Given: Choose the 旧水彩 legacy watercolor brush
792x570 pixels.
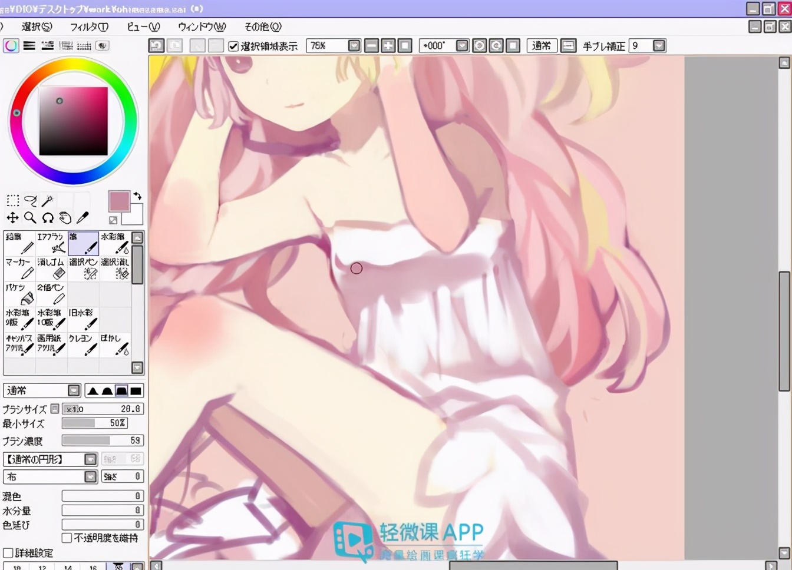Looking at the screenshot, I should point(83,319).
